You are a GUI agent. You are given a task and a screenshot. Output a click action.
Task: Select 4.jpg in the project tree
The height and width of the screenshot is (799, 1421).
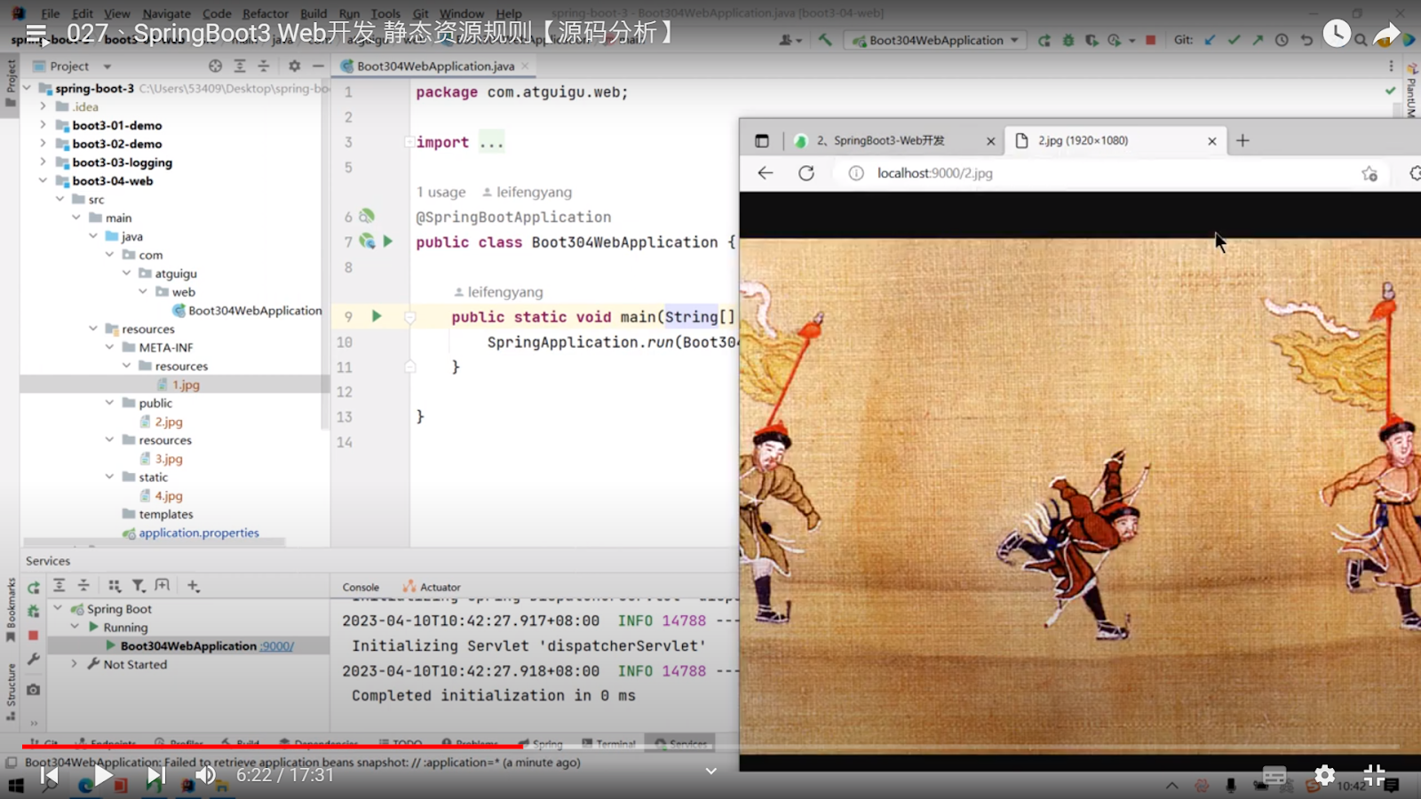click(x=169, y=495)
